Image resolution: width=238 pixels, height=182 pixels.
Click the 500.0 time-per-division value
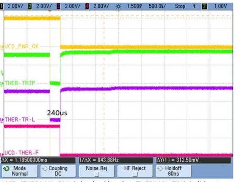(157, 6)
